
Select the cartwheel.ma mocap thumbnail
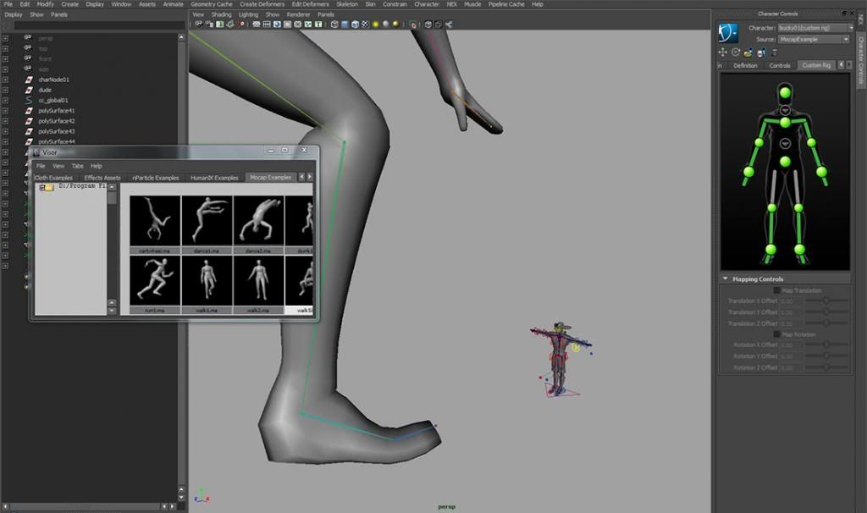[154, 220]
